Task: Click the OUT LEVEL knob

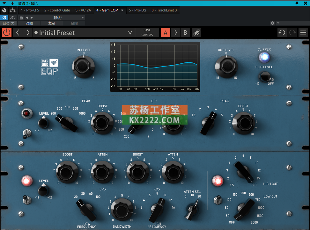Action: coord(226,66)
